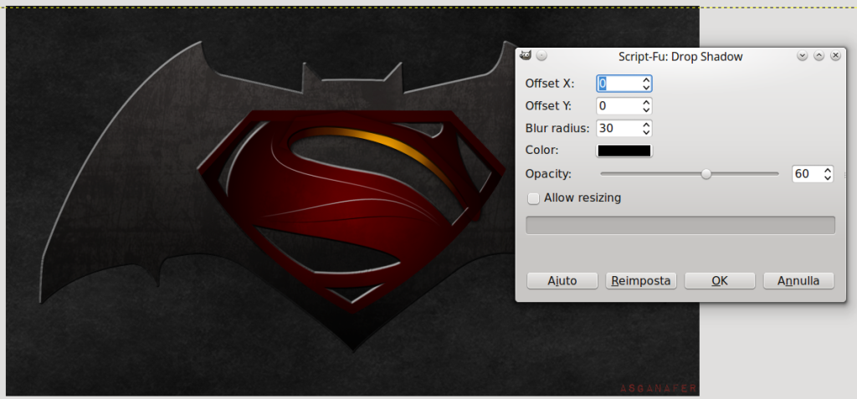Decrease Offset Y with the down arrow
857x399 pixels.
tap(647, 110)
